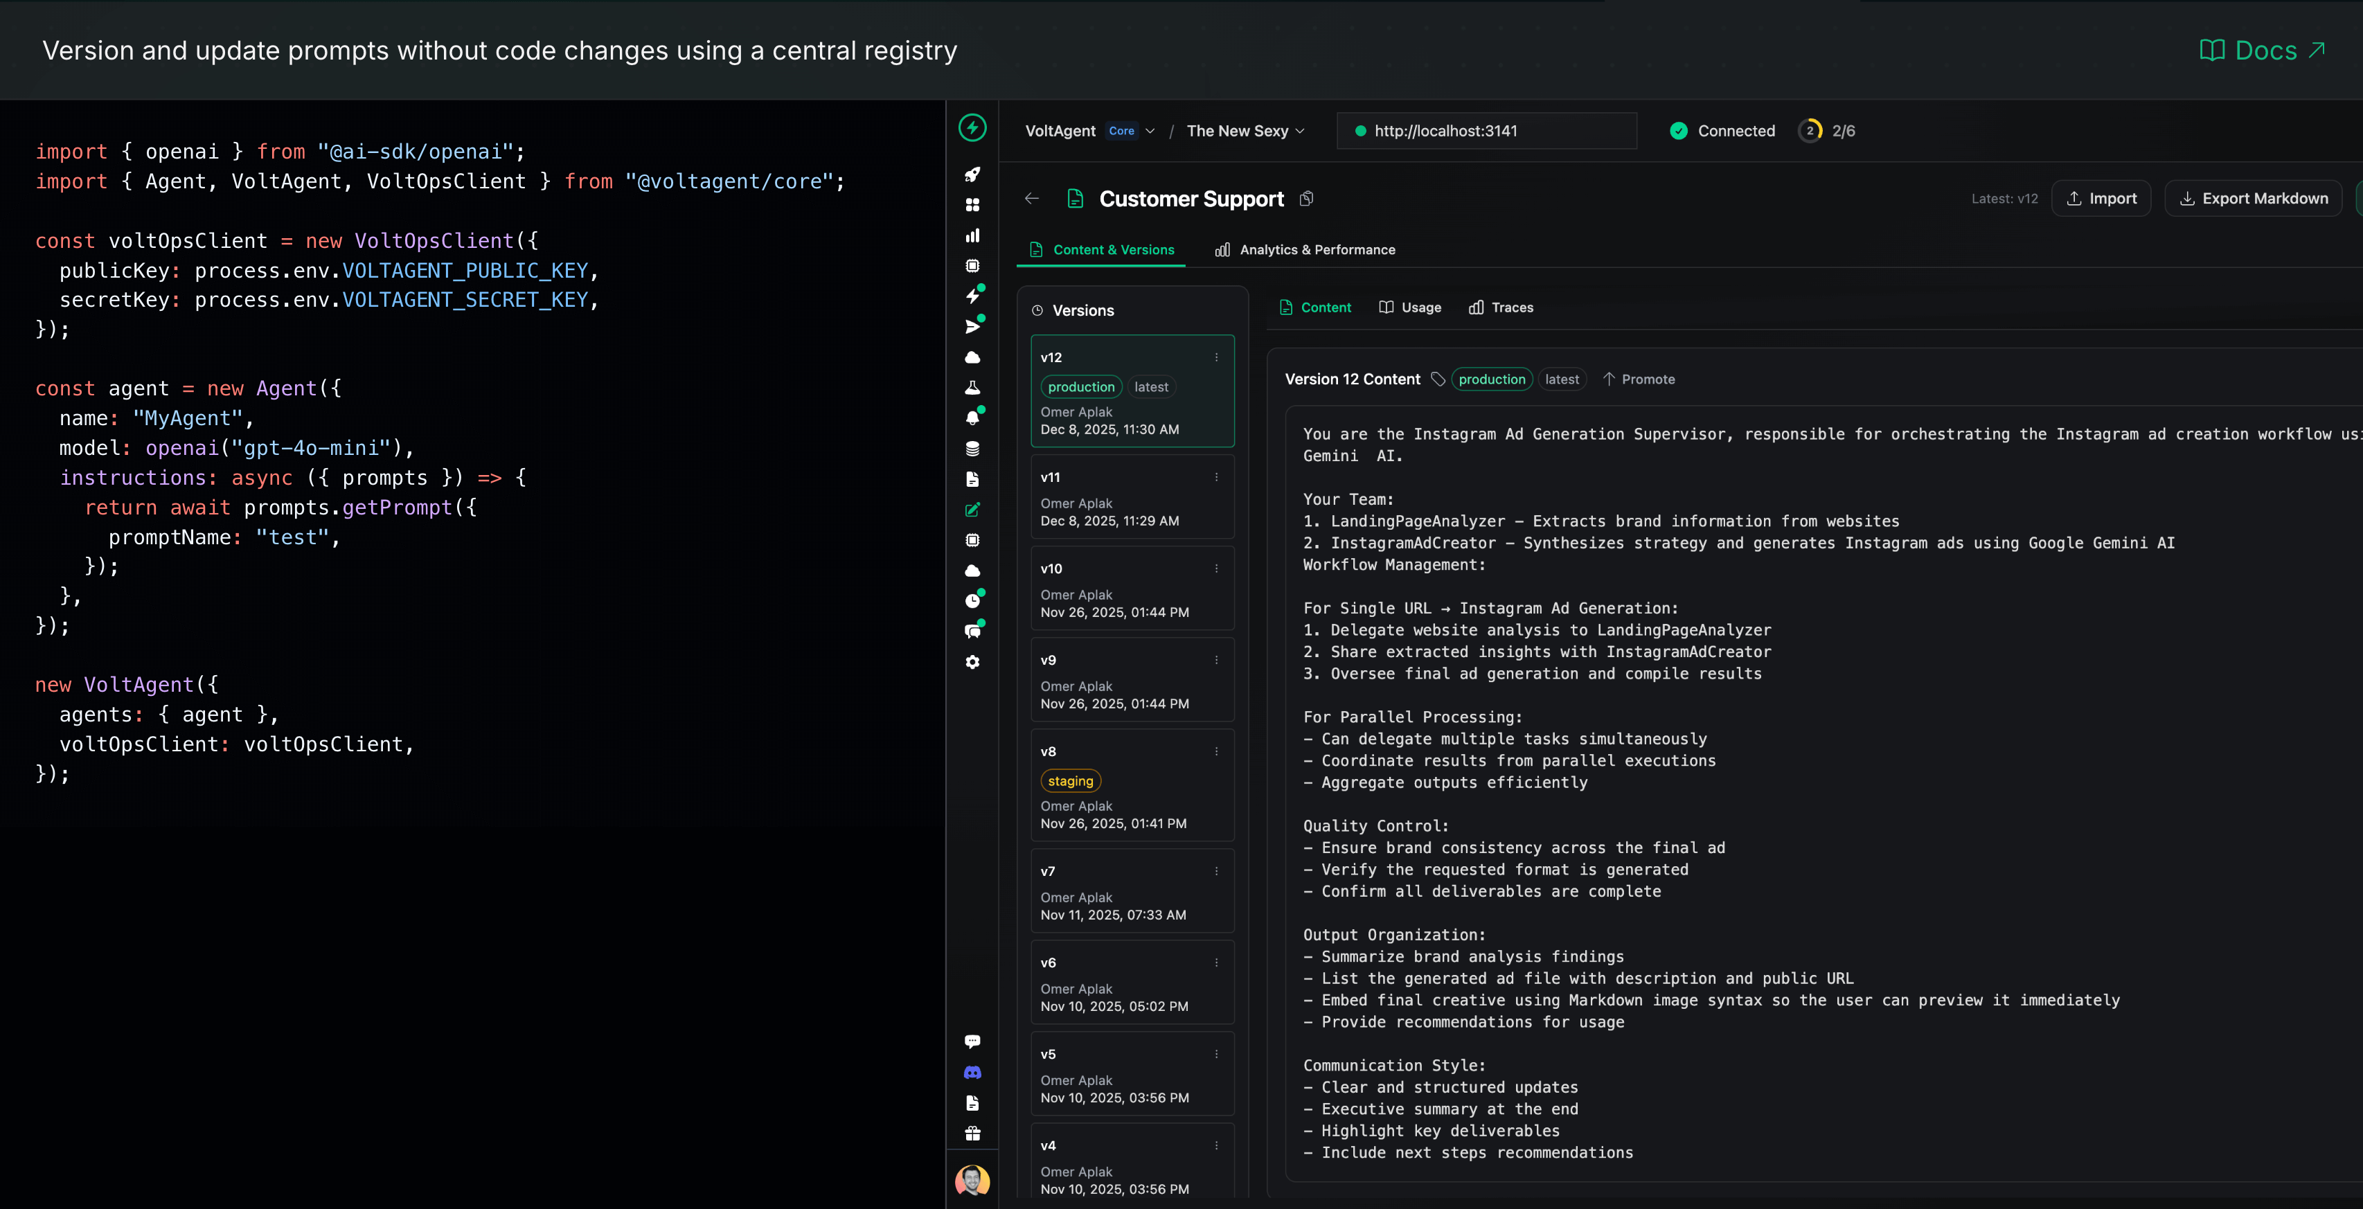2363x1209 pixels.
Task: Expand The New Sexy project dropdown
Action: pyautogui.click(x=1245, y=130)
